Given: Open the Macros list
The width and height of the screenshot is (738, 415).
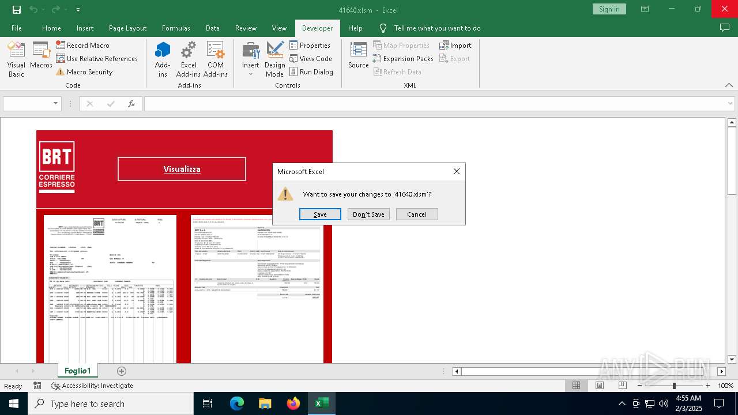Looking at the screenshot, I should (x=41, y=55).
